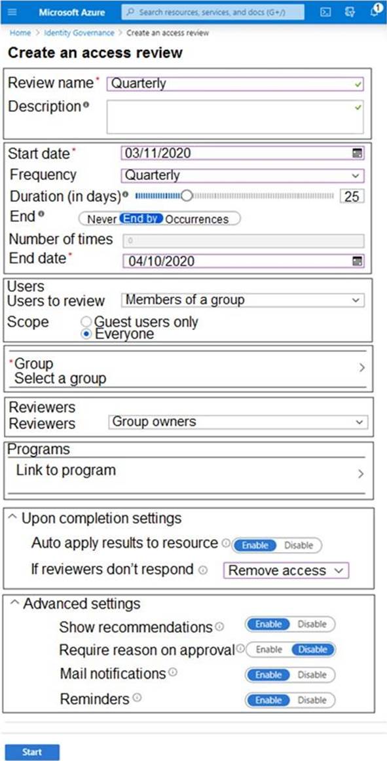Collapse the Advanced settings section
The width and height of the screenshot is (387, 761).
15,603
